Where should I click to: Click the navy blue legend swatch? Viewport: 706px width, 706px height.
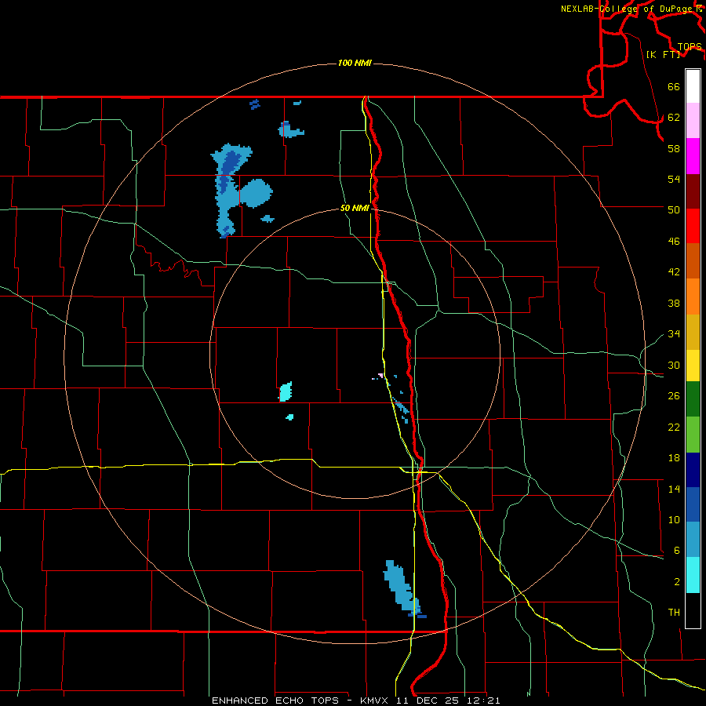tap(693, 470)
